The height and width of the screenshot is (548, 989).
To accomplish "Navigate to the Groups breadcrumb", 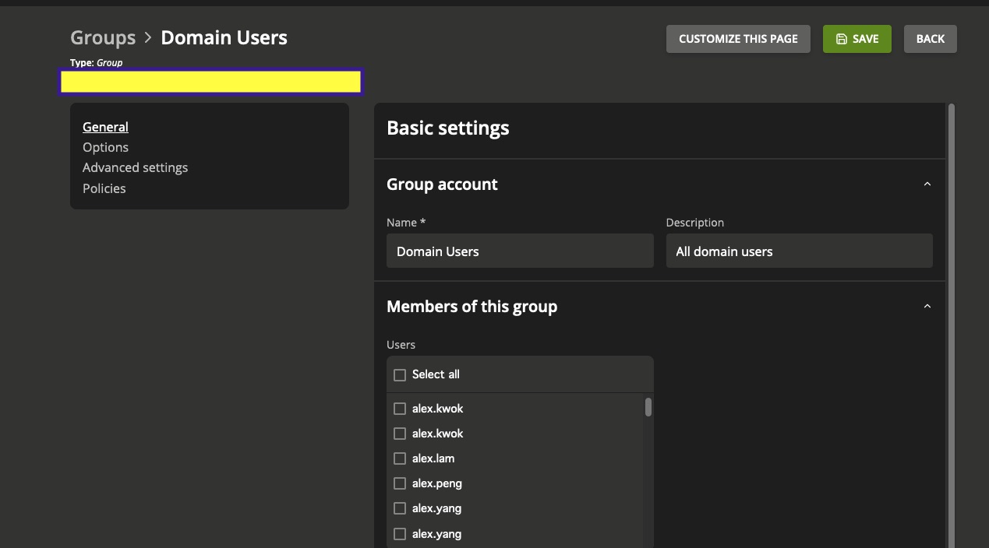I will point(103,37).
